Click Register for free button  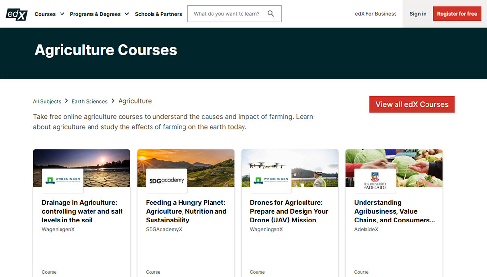457,14
